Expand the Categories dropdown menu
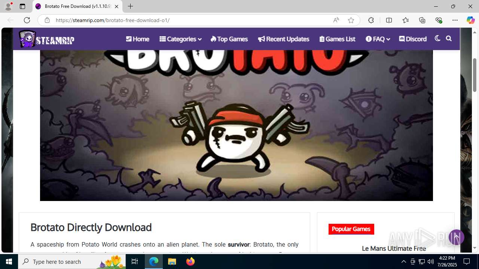Screen dimensions: 479x269 pyautogui.click(x=180, y=39)
